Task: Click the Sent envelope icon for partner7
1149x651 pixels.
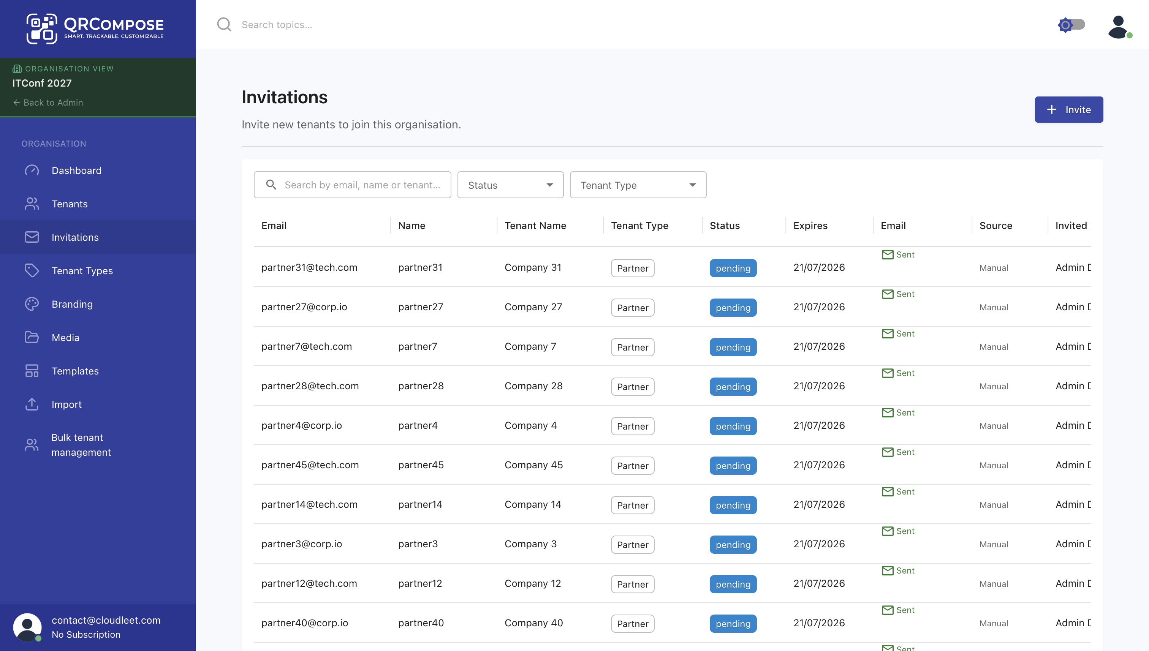Action: (x=887, y=333)
